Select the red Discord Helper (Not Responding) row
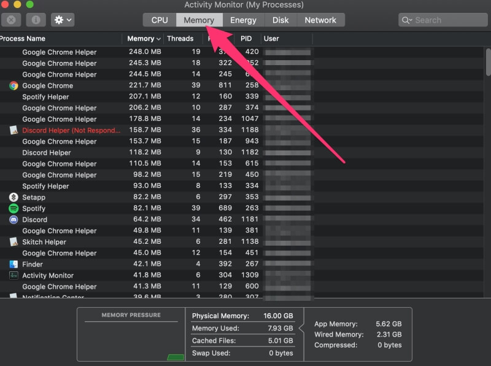The height and width of the screenshot is (366, 491). pyautogui.click(x=71, y=130)
